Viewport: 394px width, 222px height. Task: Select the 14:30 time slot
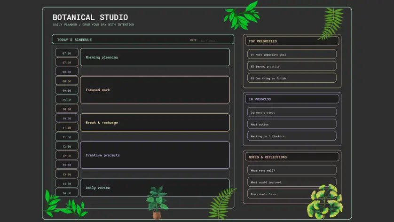pos(67,193)
